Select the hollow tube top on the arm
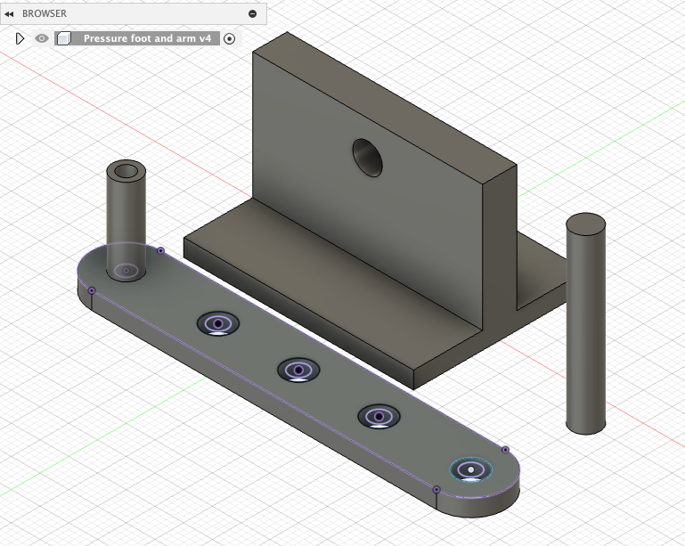This screenshot has width=685, height=546. (126, 171)
